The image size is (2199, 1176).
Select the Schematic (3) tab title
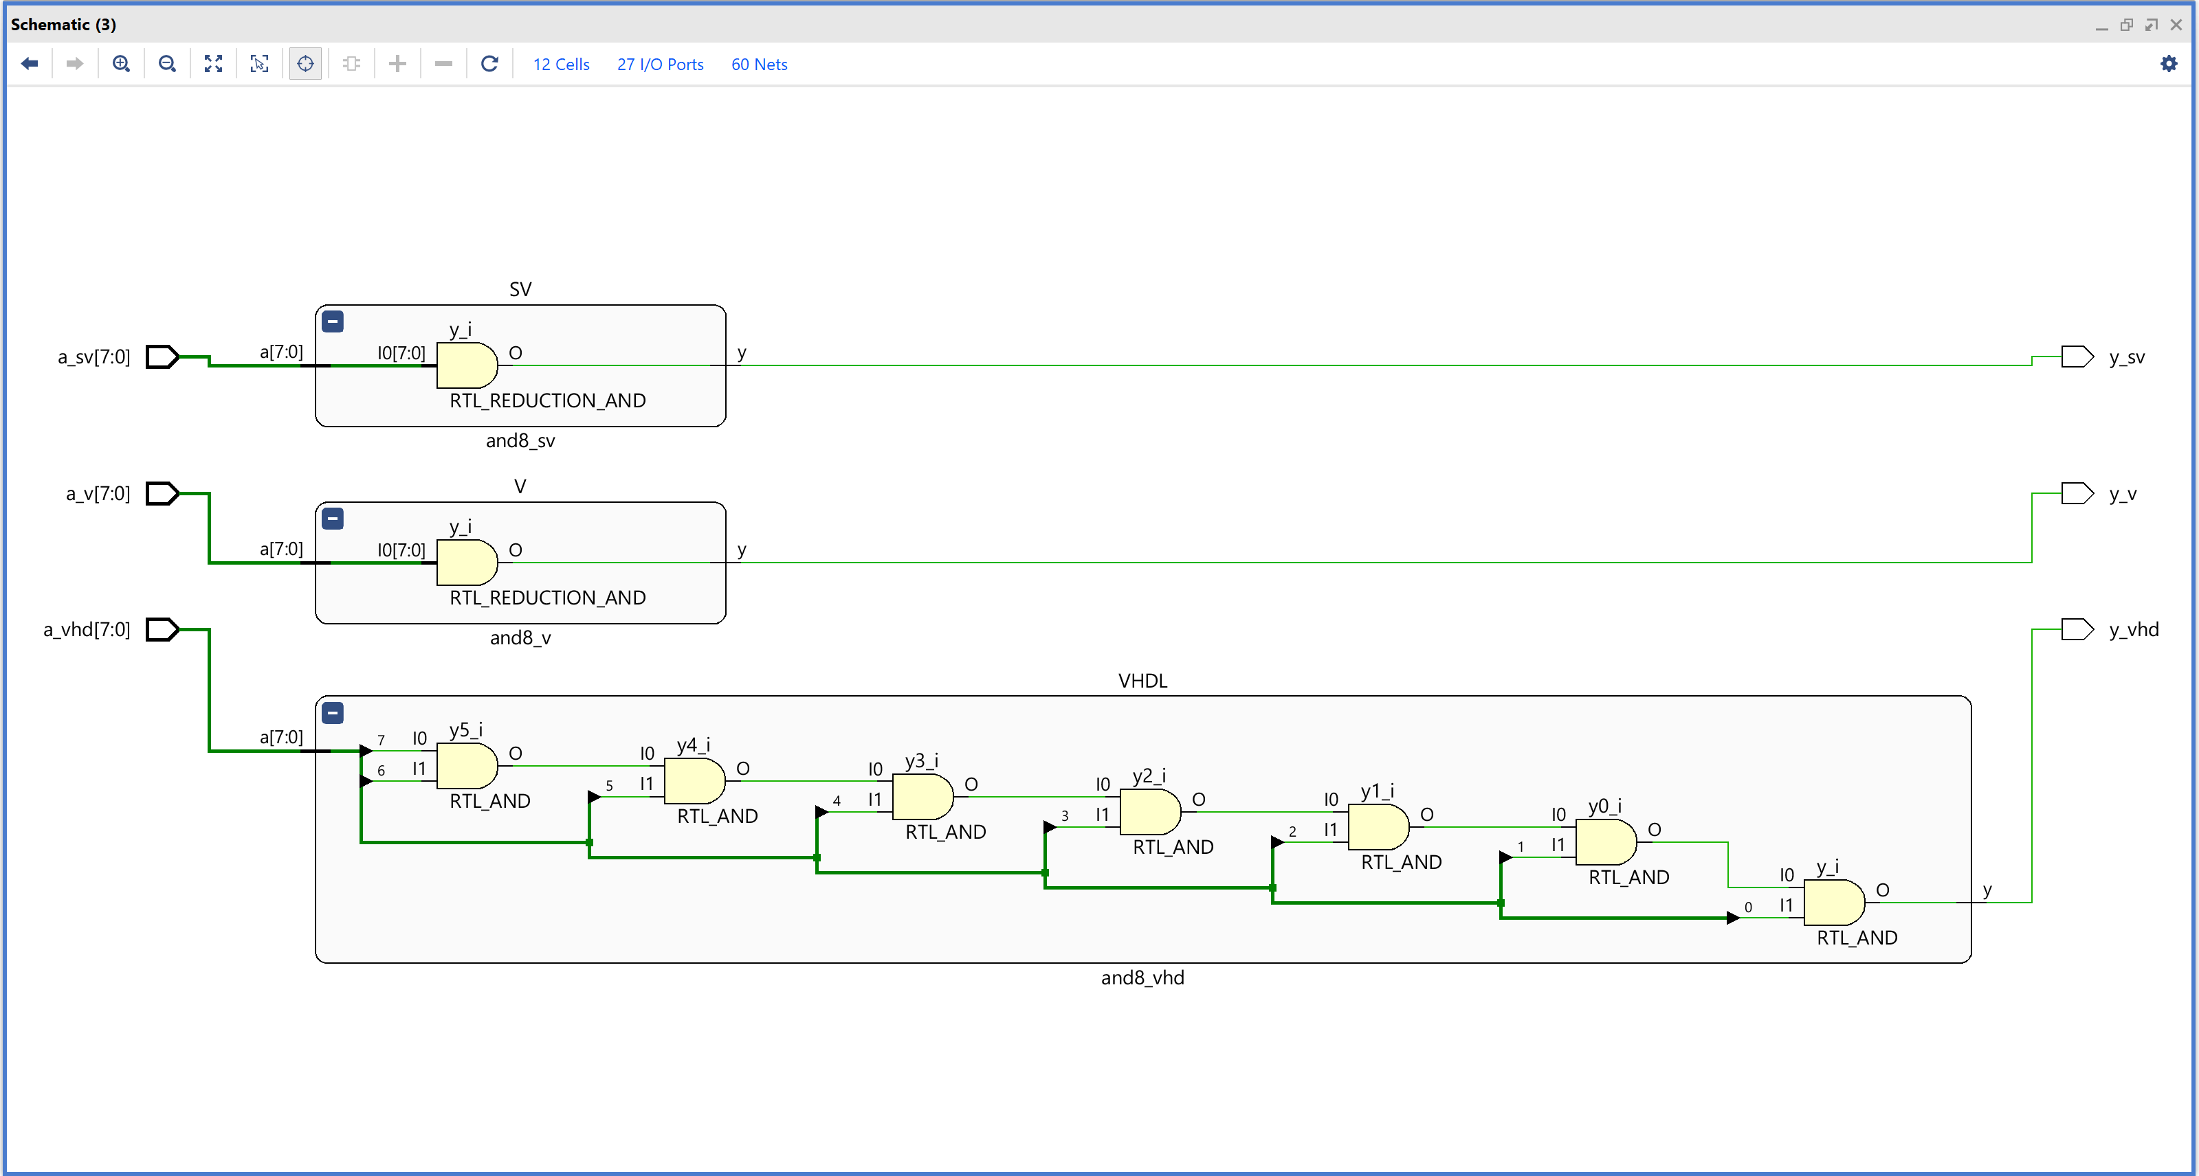[x=63, y=24]
